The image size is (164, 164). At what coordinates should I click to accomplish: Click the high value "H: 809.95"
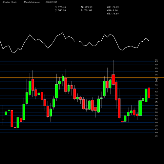(87, 7)
